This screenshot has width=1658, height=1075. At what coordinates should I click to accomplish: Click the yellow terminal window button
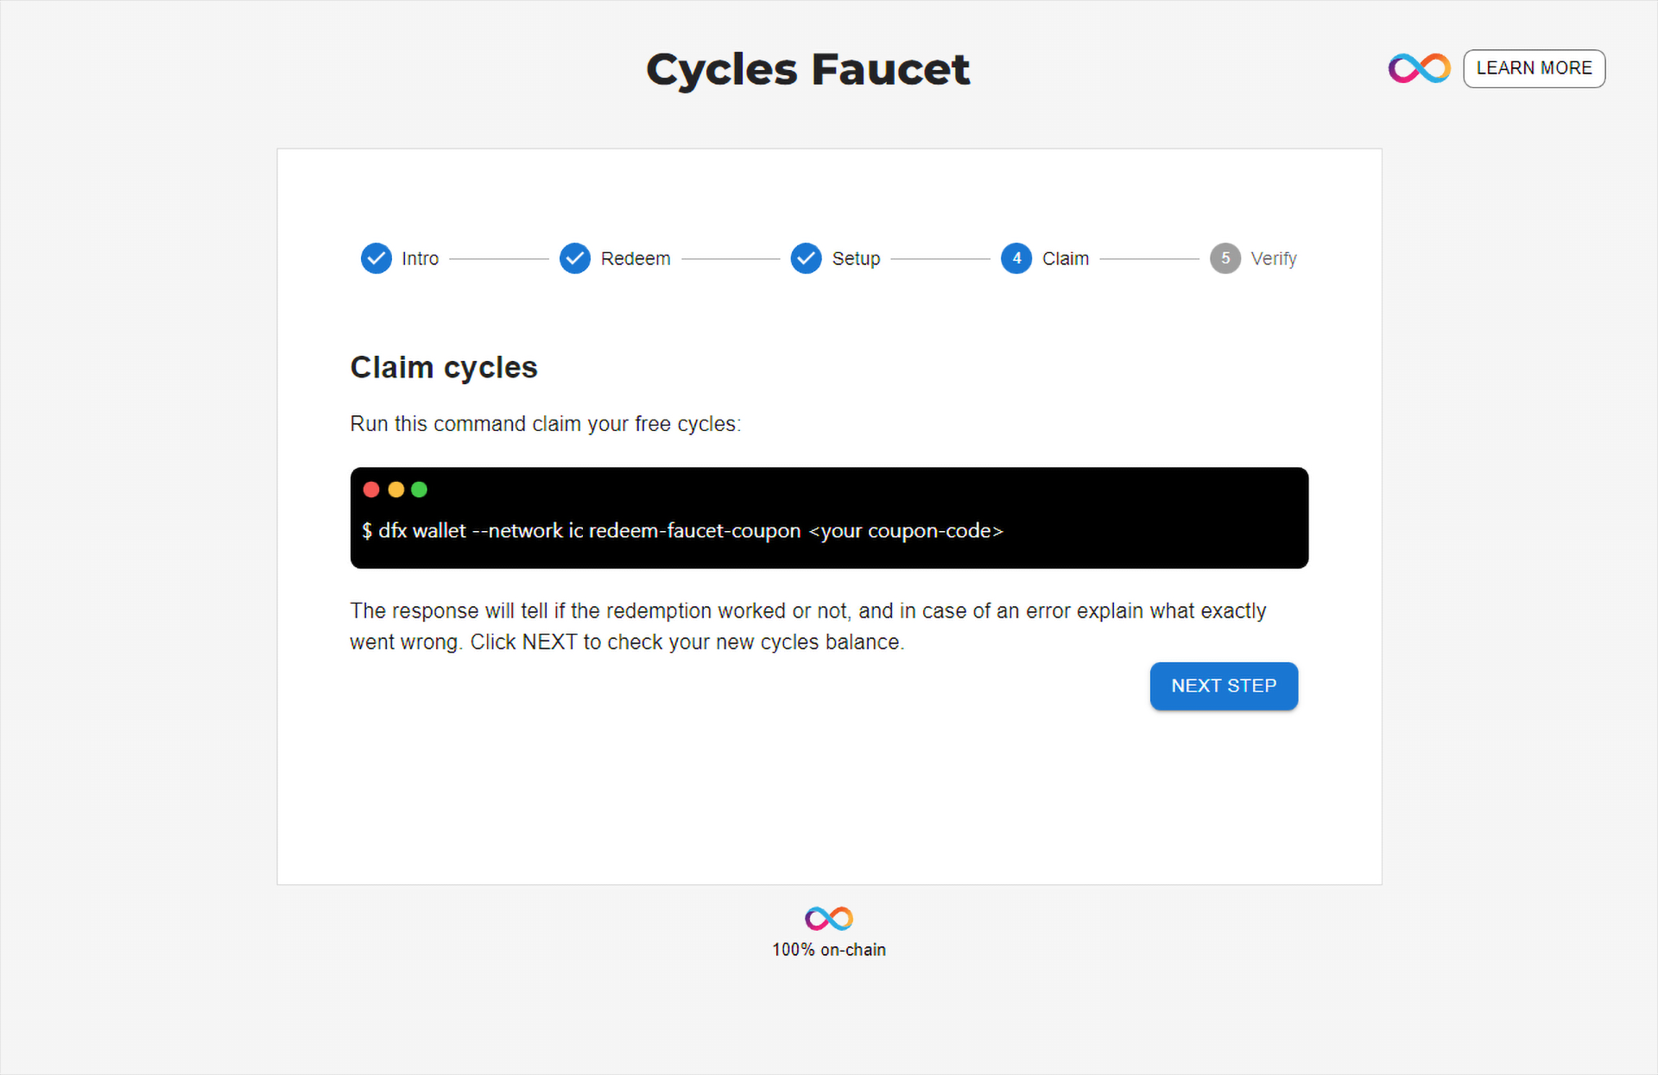click(x=393, y=488)
